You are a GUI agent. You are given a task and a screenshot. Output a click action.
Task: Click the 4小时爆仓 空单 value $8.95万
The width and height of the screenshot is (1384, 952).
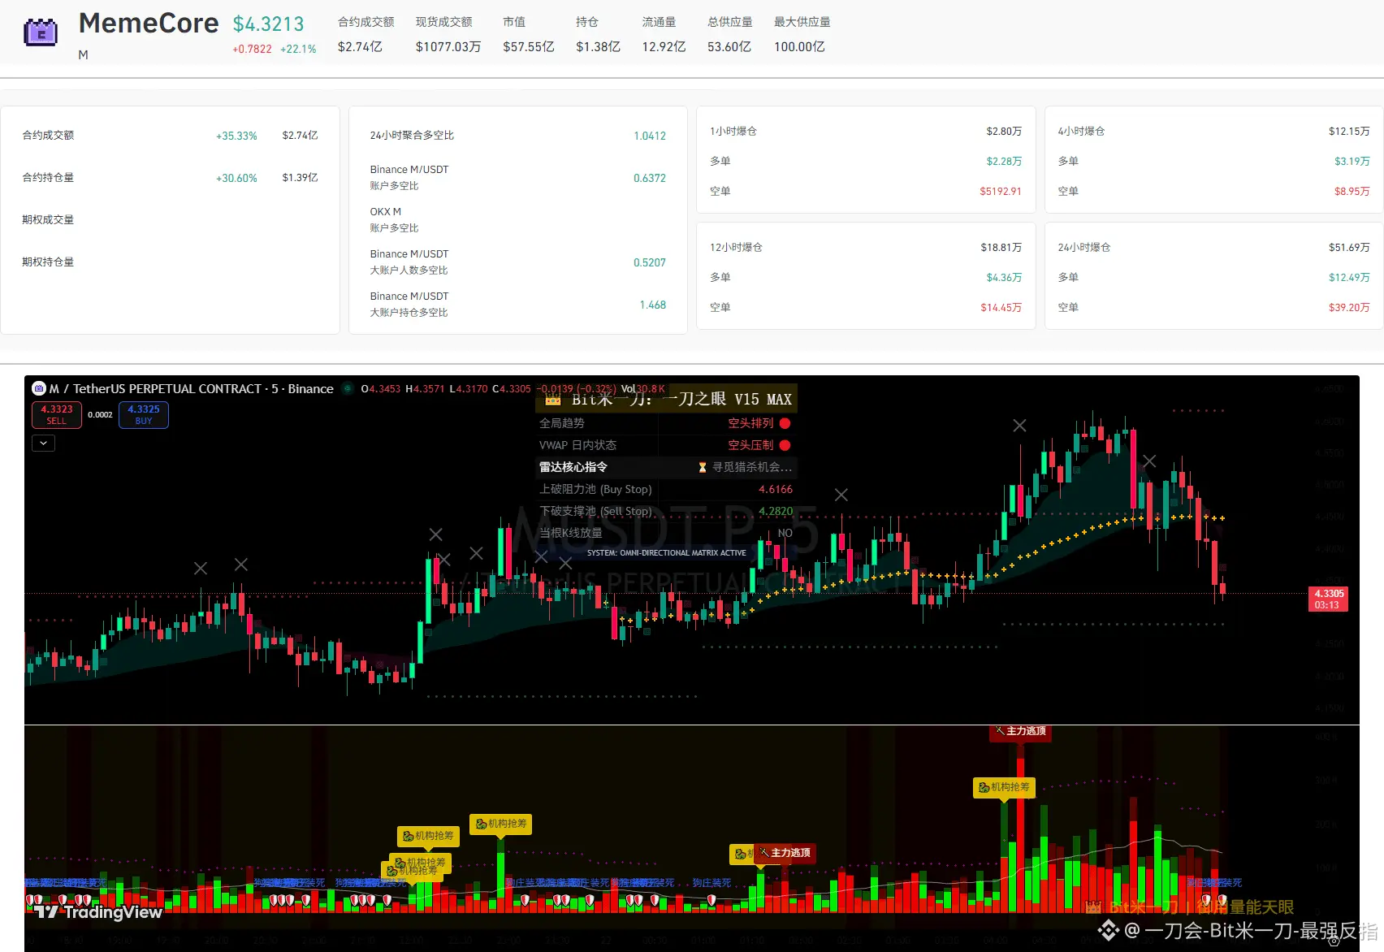click(x=1352, y=192)
